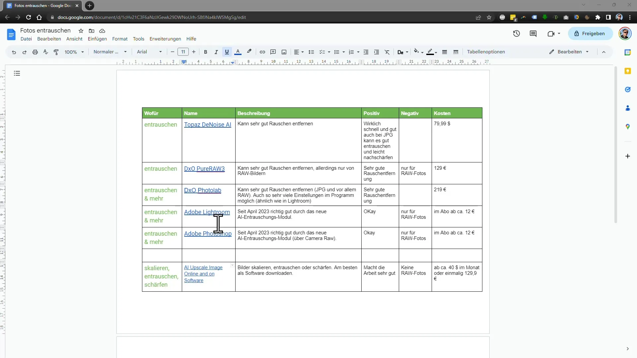Click the Bold formatting icon
This screenshot has width=637, height=358.
pos(205,52)
